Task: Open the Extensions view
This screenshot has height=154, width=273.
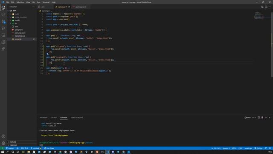Action: pos(3,42)
